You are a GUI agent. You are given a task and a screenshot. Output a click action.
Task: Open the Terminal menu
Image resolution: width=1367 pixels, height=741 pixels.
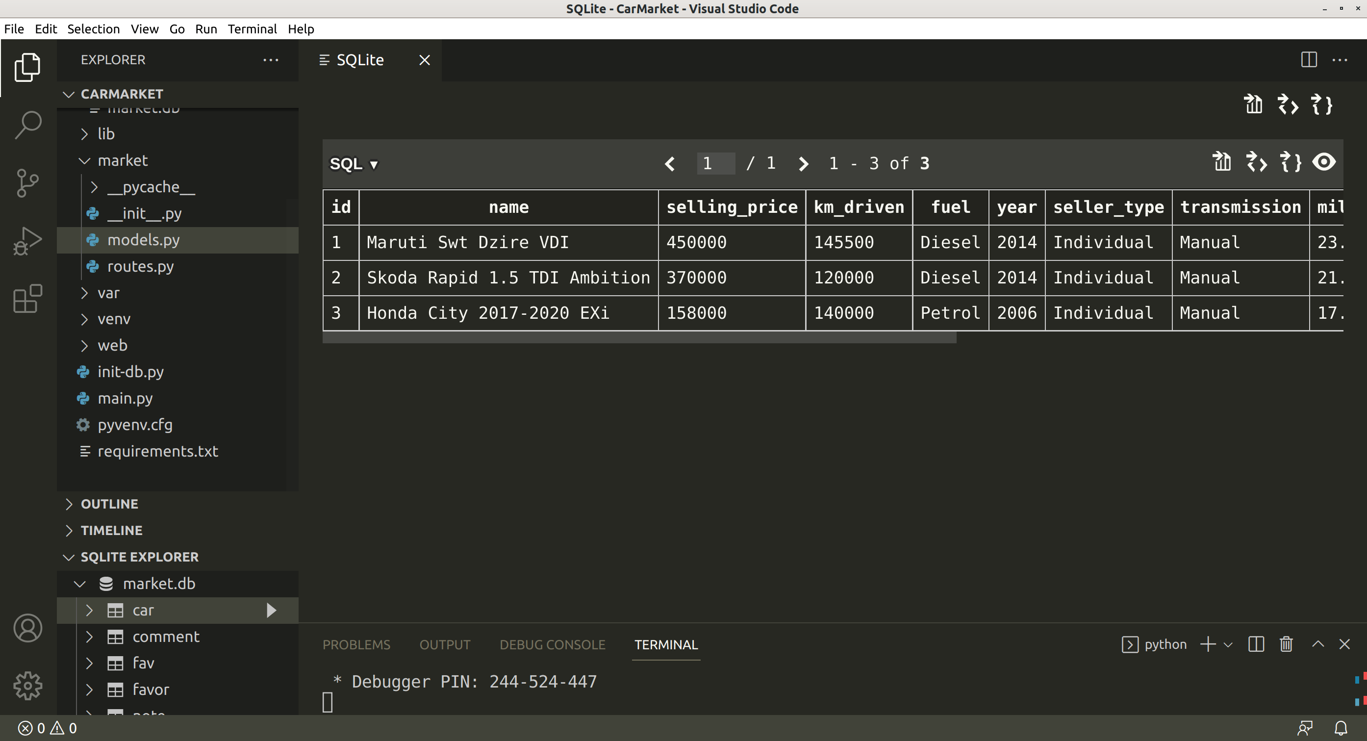(252, 28)
